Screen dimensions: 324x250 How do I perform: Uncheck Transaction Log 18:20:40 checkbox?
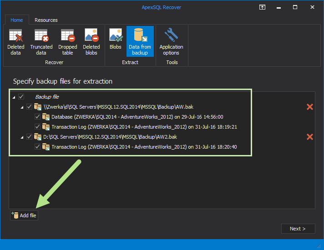(37, 146)
